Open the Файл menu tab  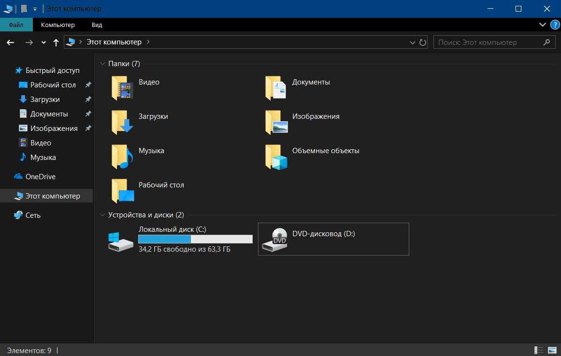pos(16,25)
